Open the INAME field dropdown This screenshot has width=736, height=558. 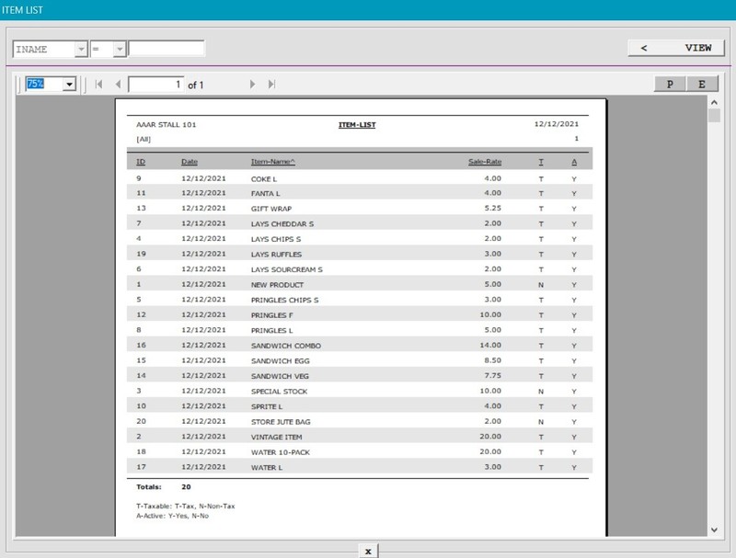coord(81,49)
